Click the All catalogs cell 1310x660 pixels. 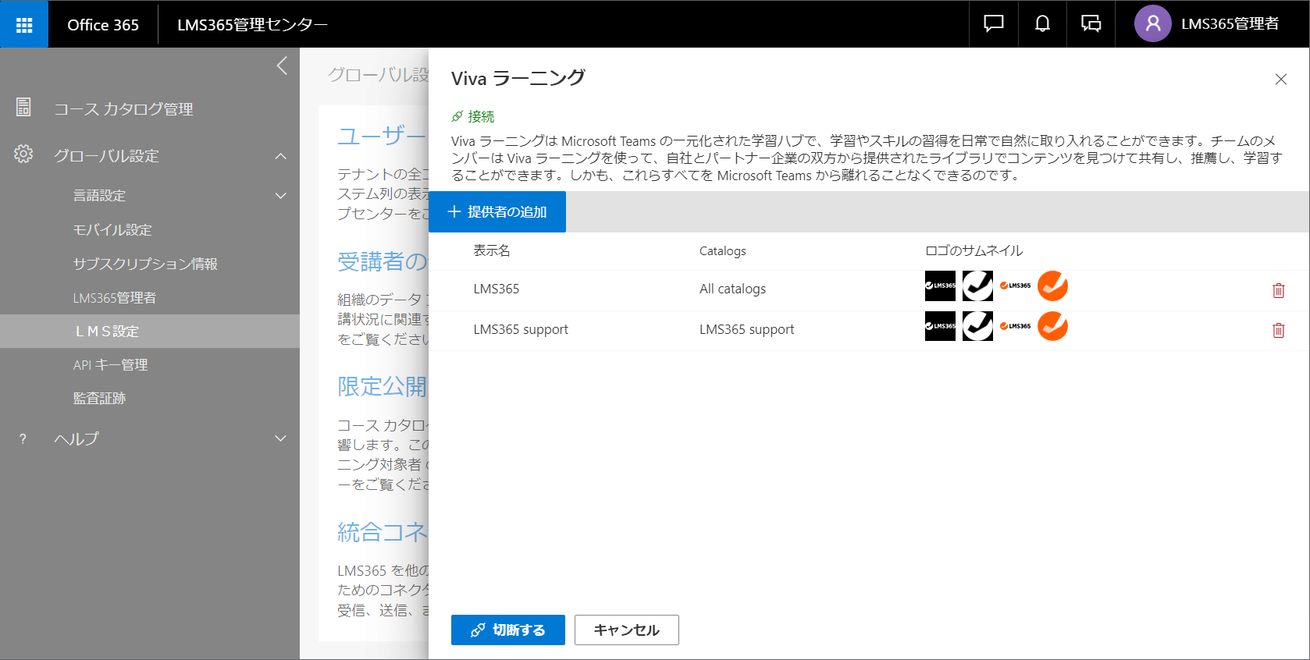[x=732, y=289]
